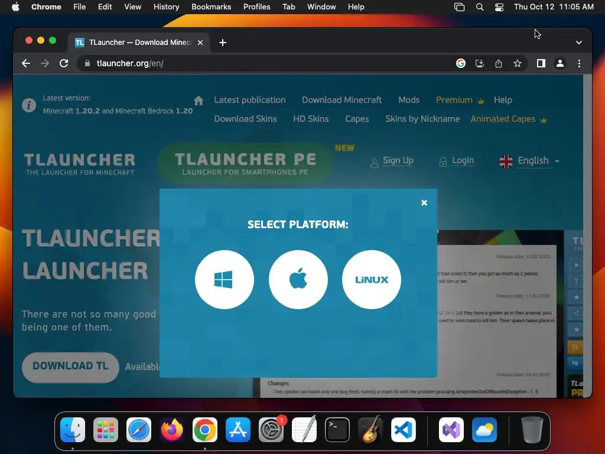
Task: Go to HD Skins
Action: tap(311, 119)
